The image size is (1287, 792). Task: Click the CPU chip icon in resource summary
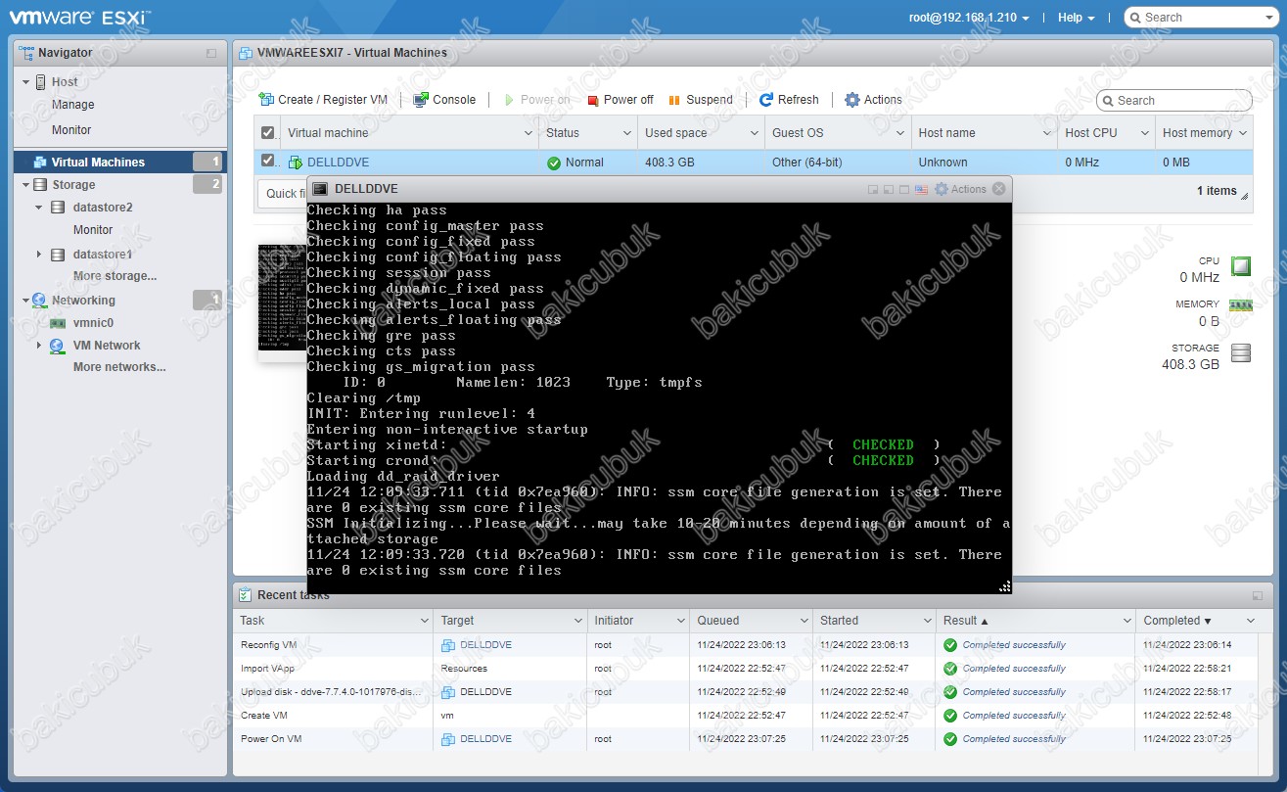[x=1240, y=265]
